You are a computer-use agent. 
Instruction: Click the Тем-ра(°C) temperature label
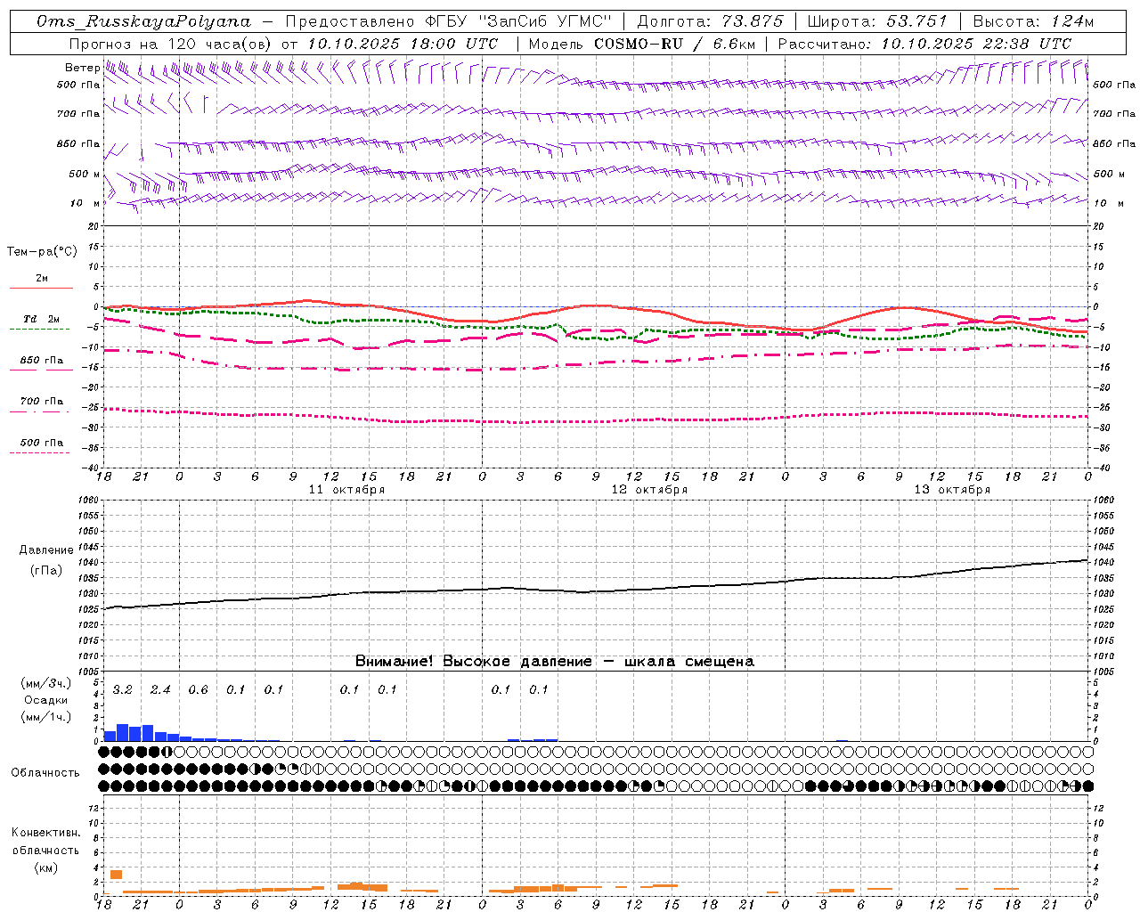click(x=42, y=252)
